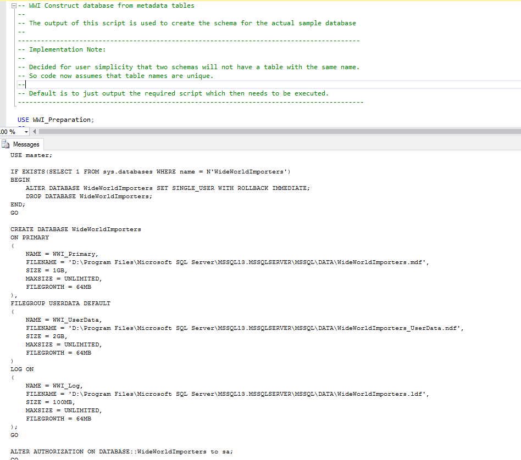
Task: Click the 'Decided for user simplicity' comment line
Action: point(189,67)
